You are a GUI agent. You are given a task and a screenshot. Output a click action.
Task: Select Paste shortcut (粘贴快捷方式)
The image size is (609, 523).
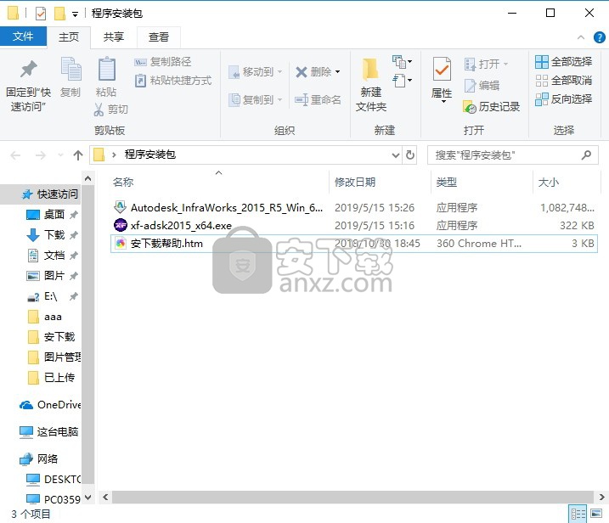click(173, 81)
